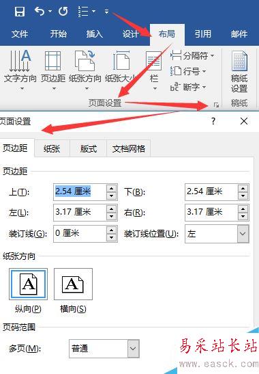This screenshot has width=259, height=374.
Task: Switch to the 版式 dialog tab
Action: [89, 149]
